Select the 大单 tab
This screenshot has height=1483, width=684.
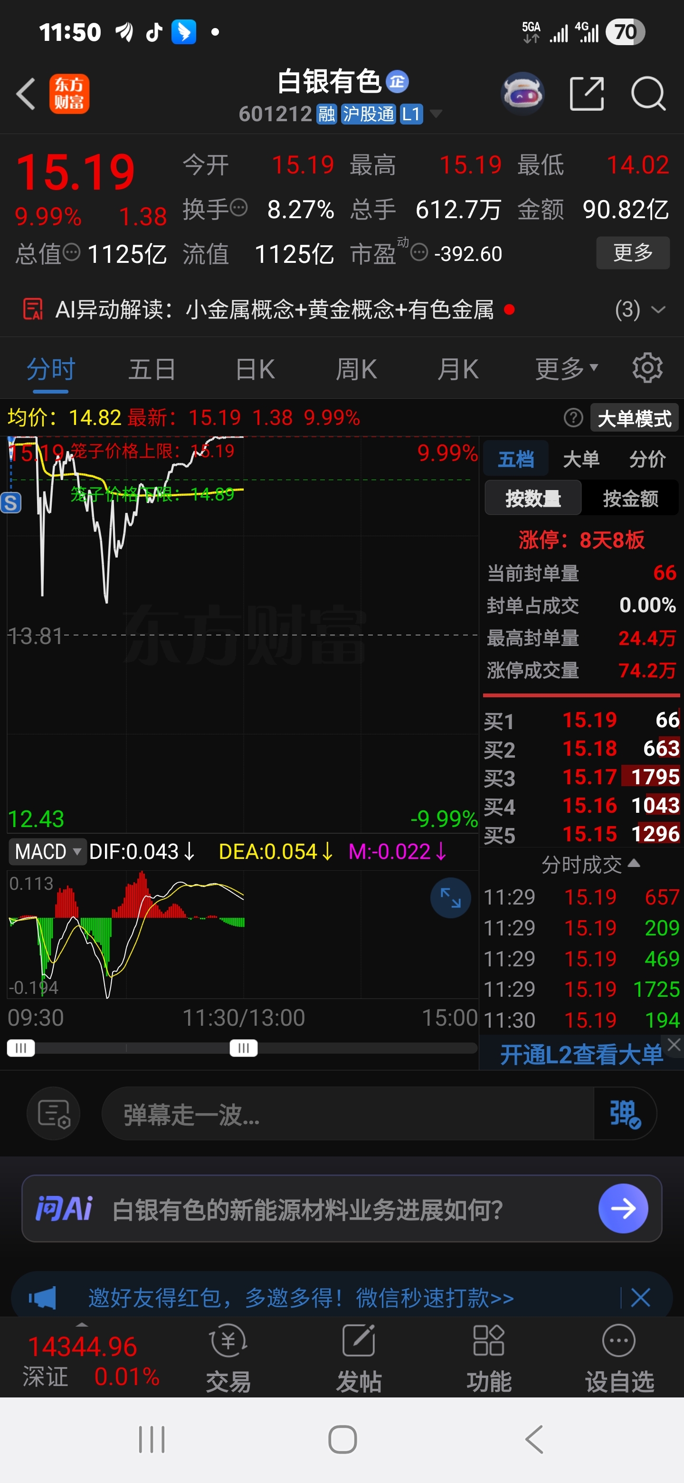581,459
